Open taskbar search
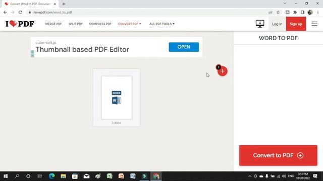The width and height of the screenshot is (323, 181). [x=17, y=176]
